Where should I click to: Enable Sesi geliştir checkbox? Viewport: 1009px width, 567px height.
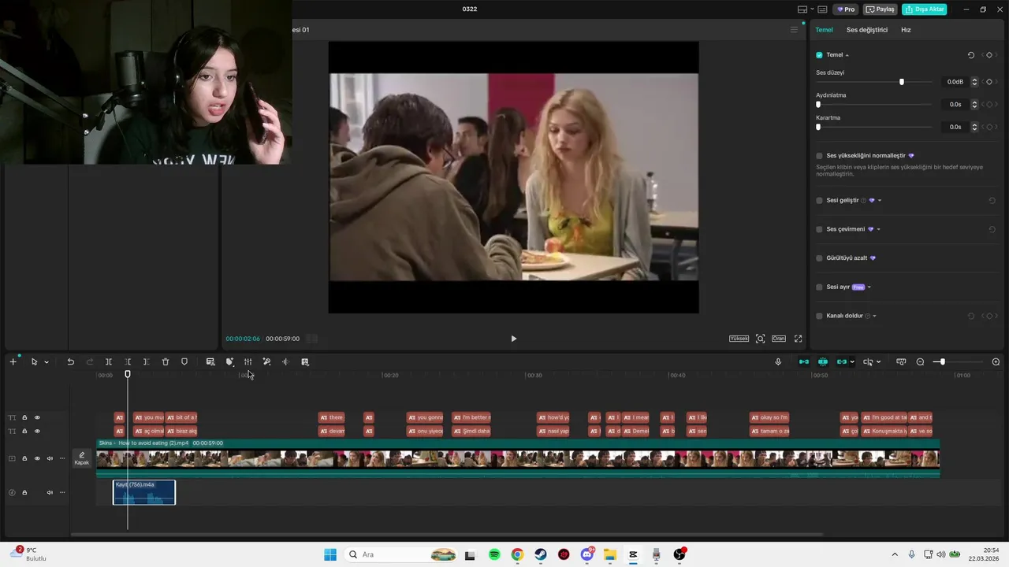click(819, 200)
